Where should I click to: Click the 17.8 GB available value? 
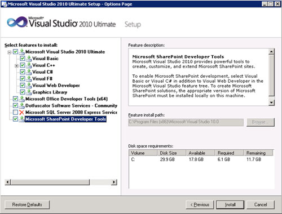click(196, 159)
